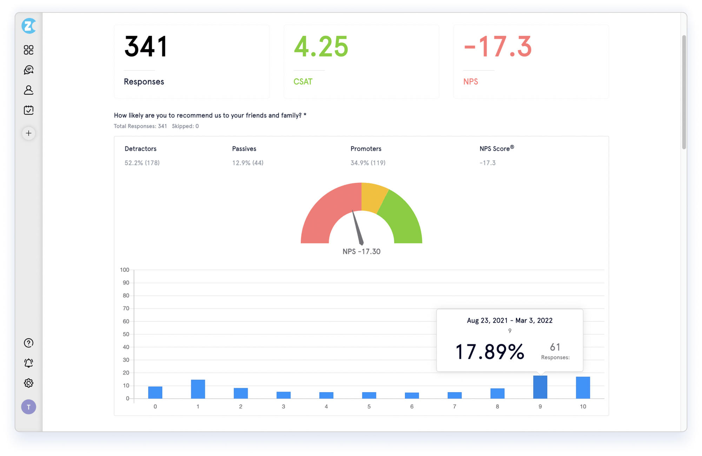
Task: Click the bar for score 10
Action: coord(583,388)
